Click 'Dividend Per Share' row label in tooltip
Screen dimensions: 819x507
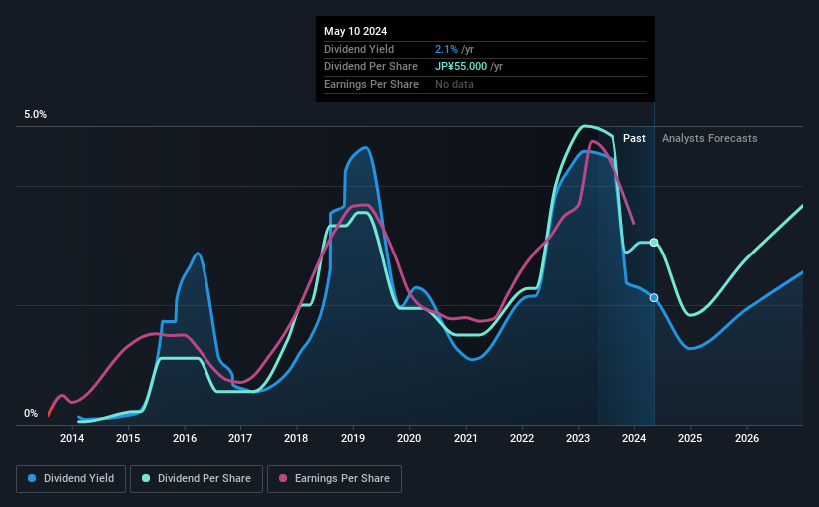pos(371,67)
